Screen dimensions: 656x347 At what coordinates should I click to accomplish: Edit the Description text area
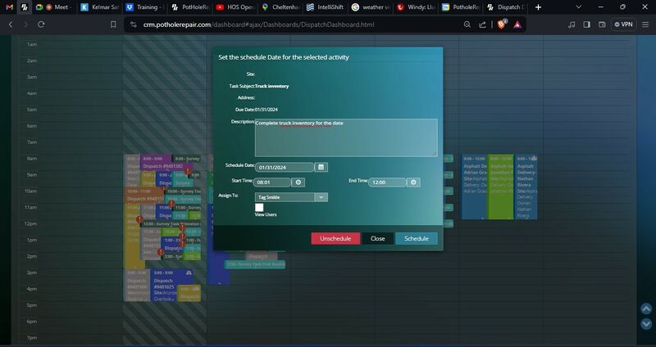click(346, 137)
